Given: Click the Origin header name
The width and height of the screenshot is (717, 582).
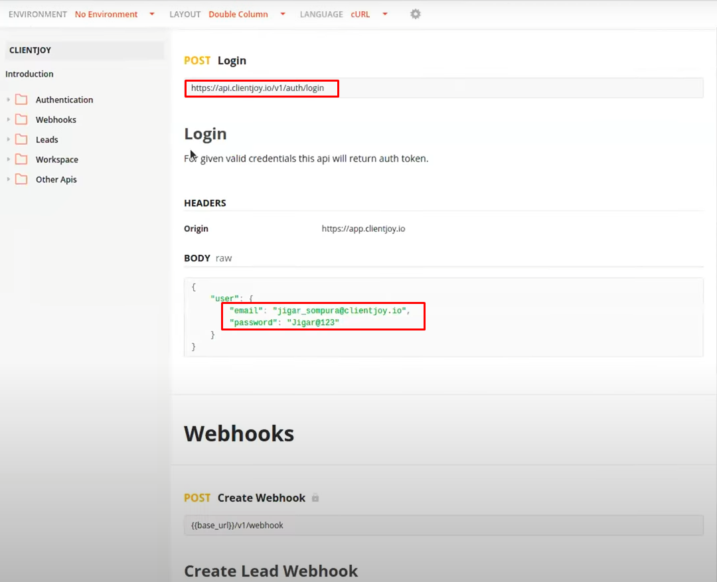Looking at the screenshot, I should [196, 228].
